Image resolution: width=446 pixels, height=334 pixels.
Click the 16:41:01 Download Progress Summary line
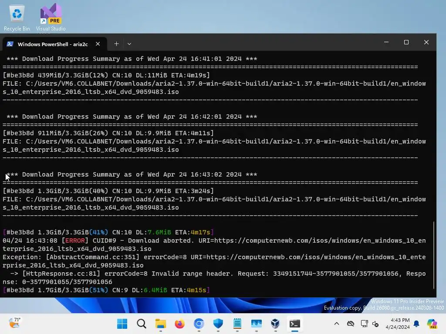click(132, 59)
